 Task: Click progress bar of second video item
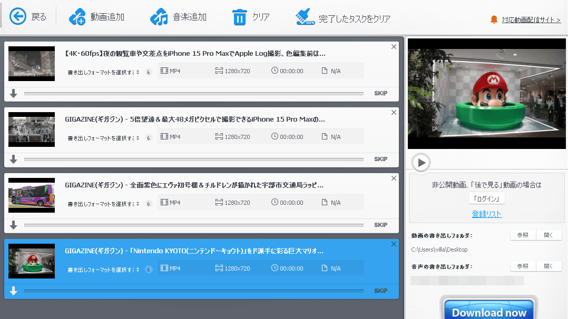coord(193,159)
